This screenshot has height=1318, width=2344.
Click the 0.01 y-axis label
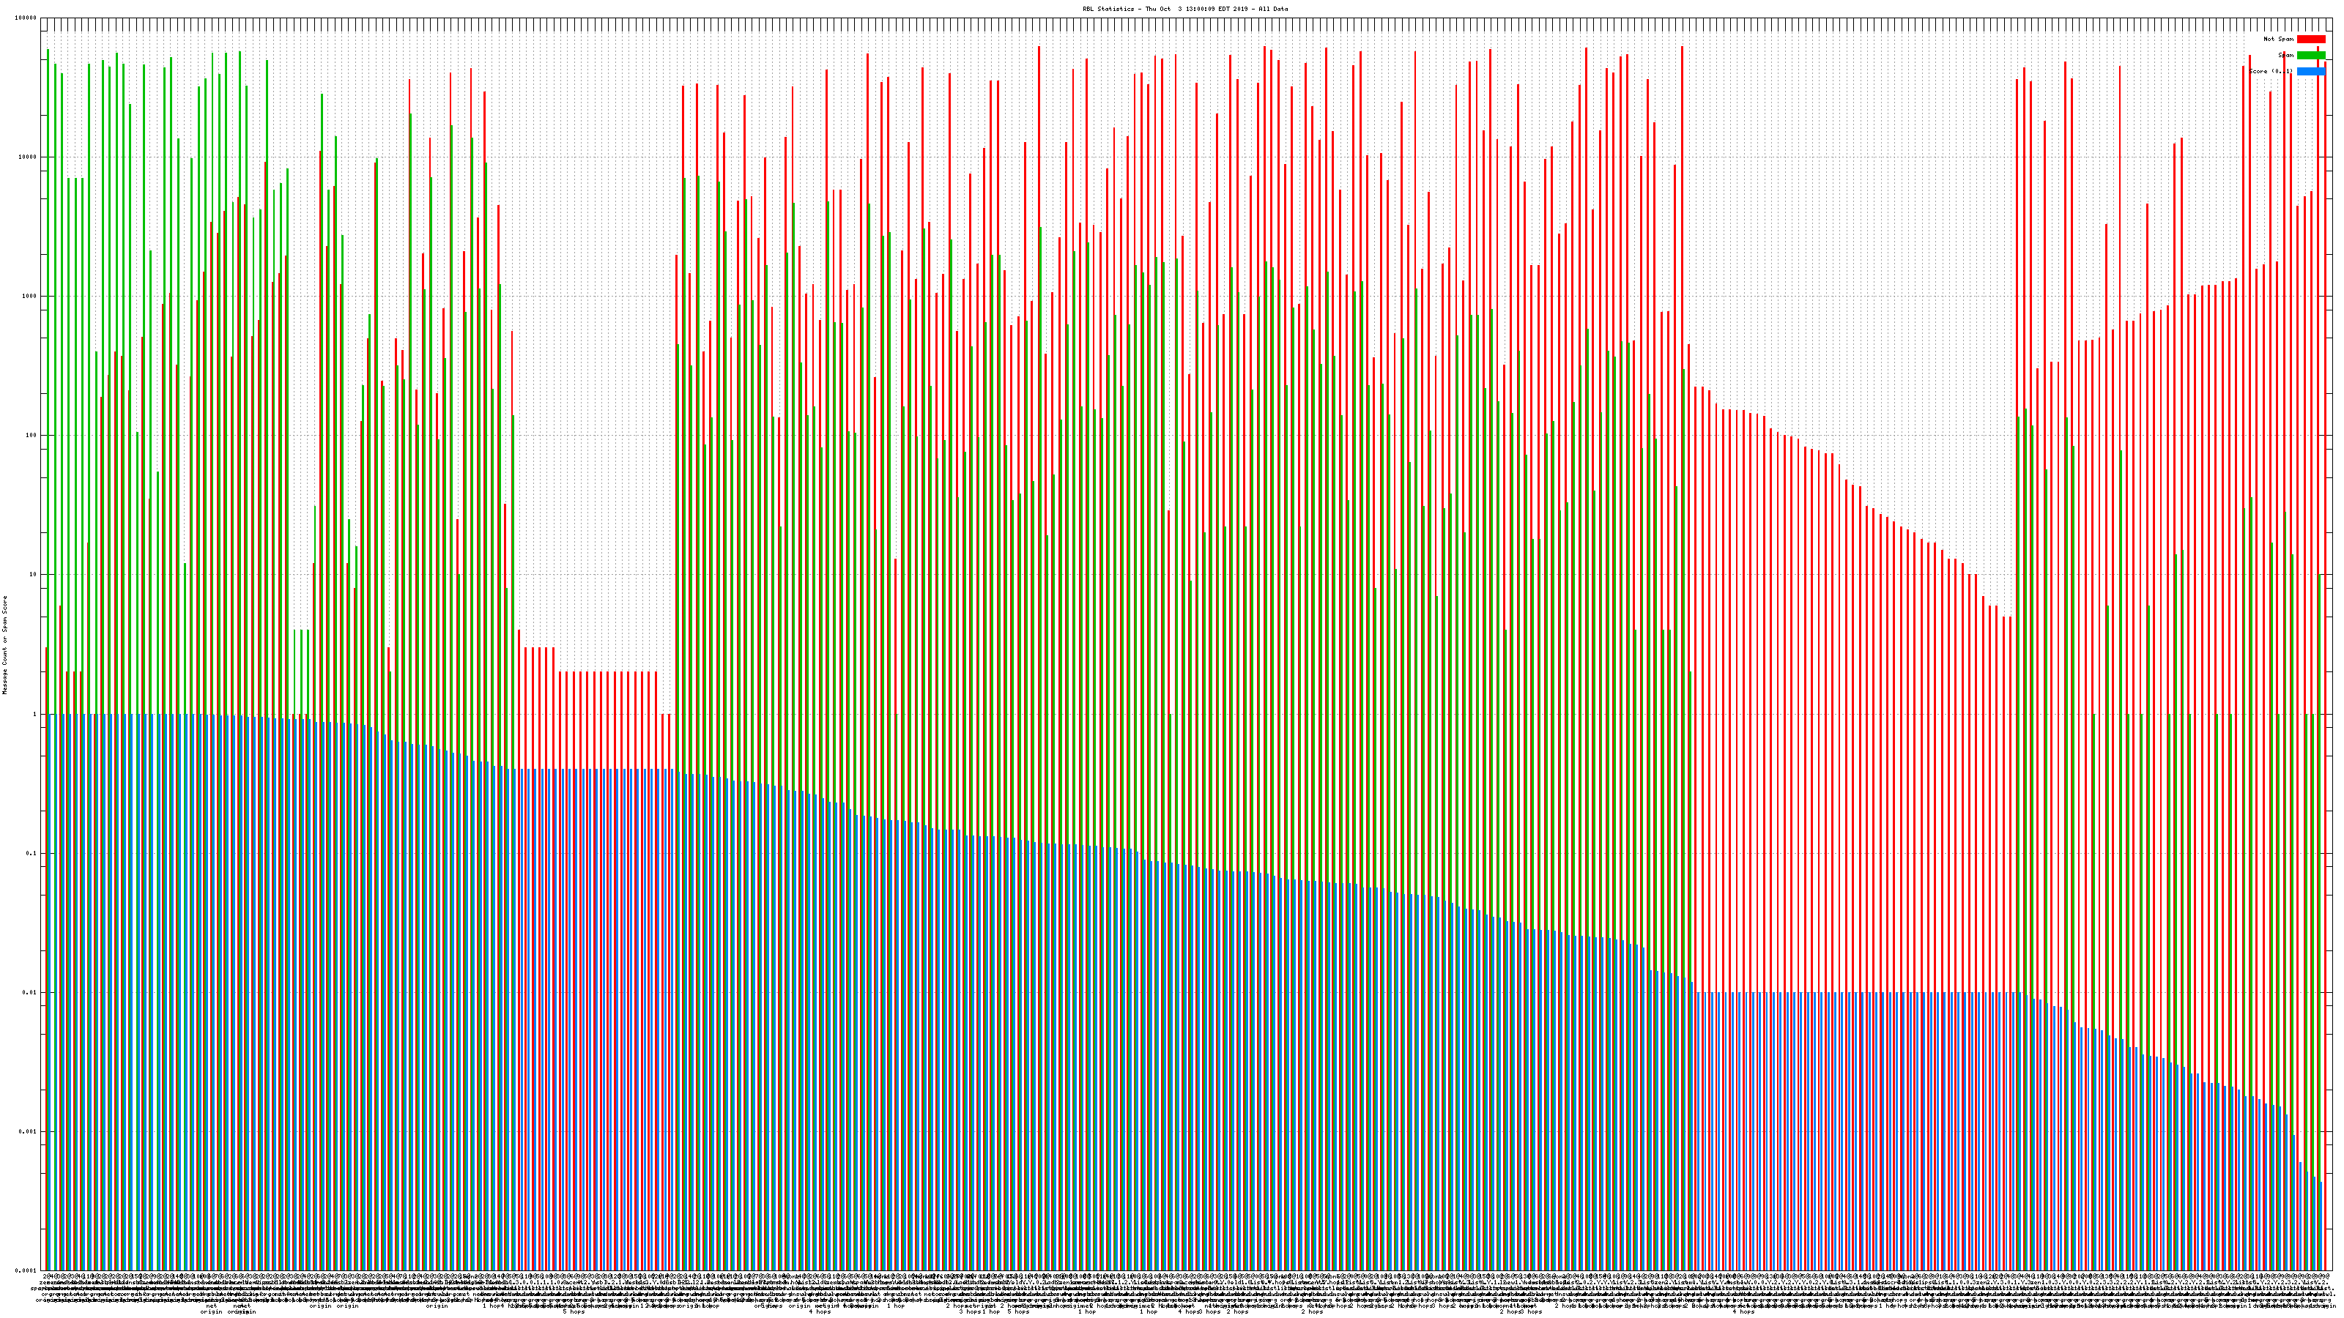(30, 992)
